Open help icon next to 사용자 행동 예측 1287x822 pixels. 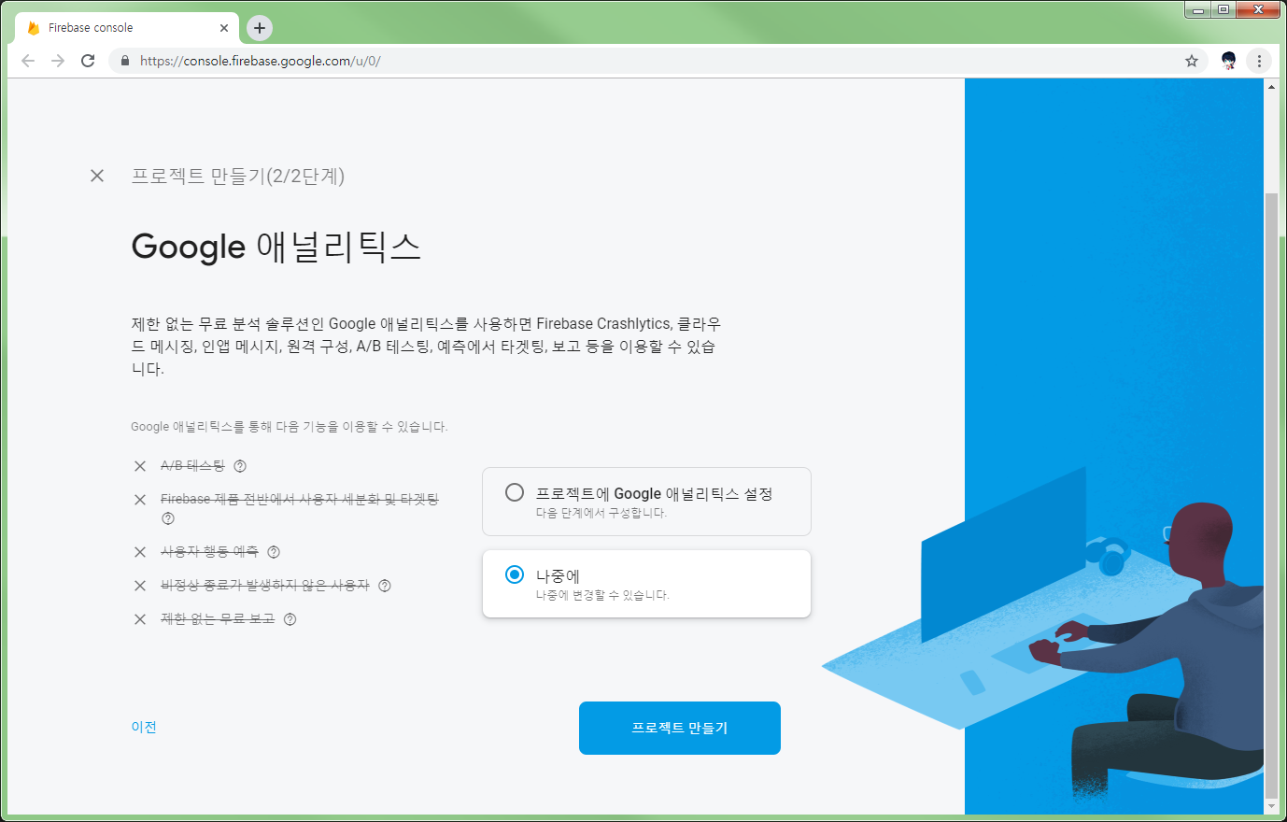coord(274,552)
